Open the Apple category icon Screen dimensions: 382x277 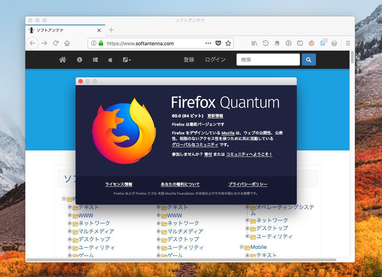click(x=110, y=60)
